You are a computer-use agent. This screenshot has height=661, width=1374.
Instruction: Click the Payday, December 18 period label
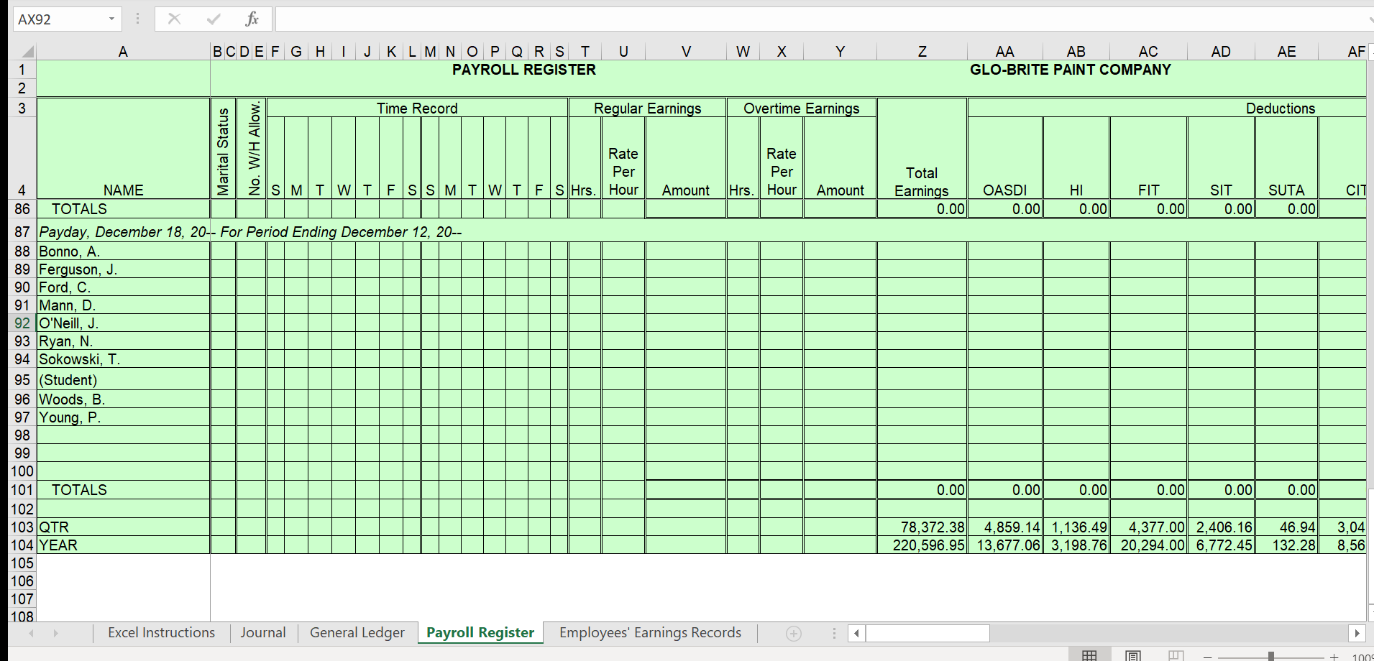point(250,232)
